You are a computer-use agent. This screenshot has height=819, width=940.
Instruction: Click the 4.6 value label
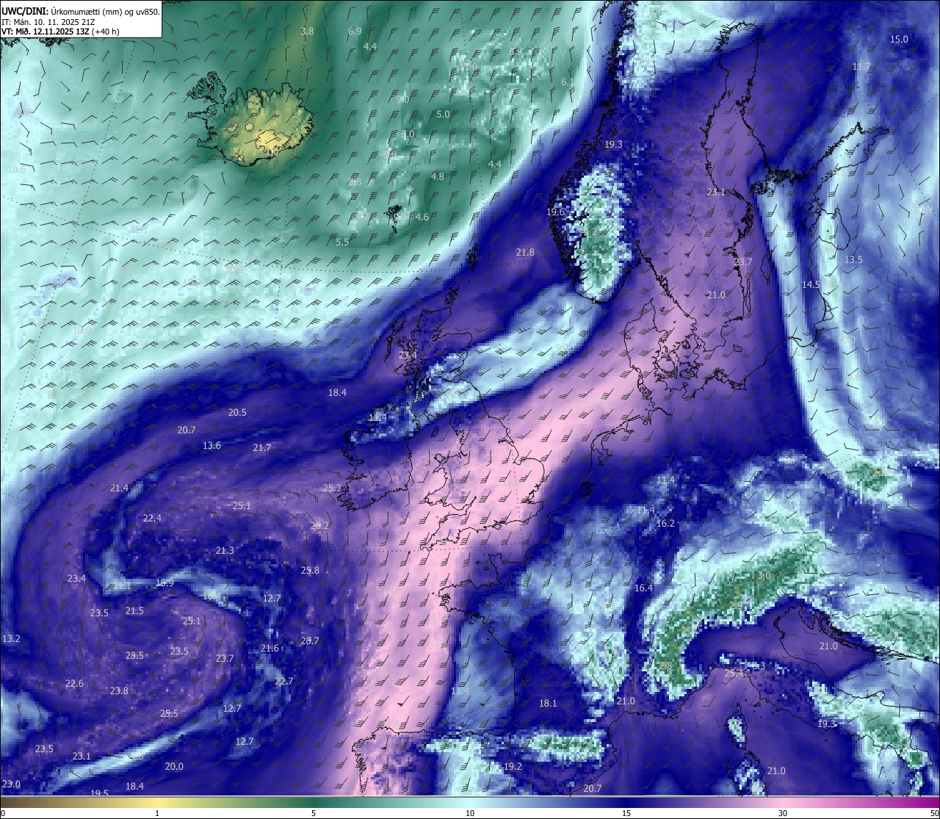(x=422, y=217)
